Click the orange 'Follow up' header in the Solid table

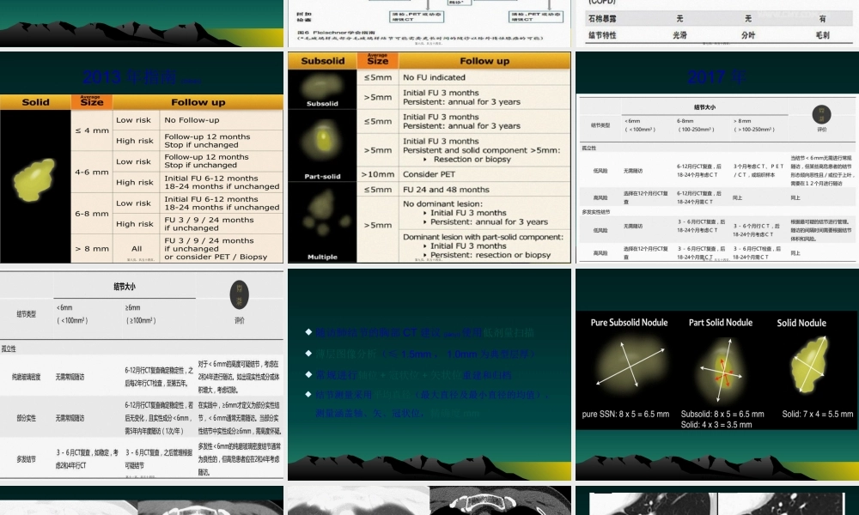point(198,102)
